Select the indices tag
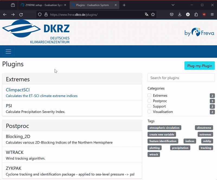 coord(190,141)
